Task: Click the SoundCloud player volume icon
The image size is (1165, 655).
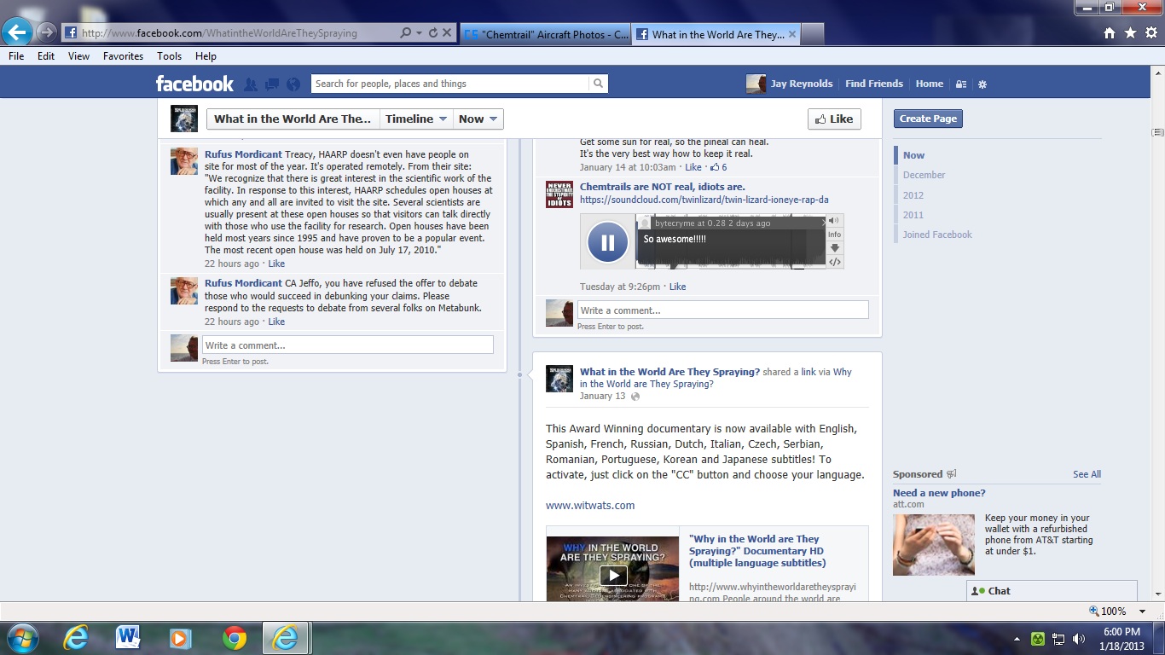Action: [x=834, y=221]
